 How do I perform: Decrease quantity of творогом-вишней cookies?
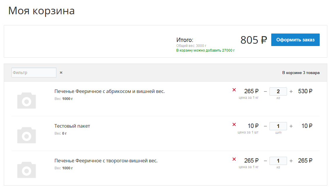pyautogui.click(x=265, y=161)
